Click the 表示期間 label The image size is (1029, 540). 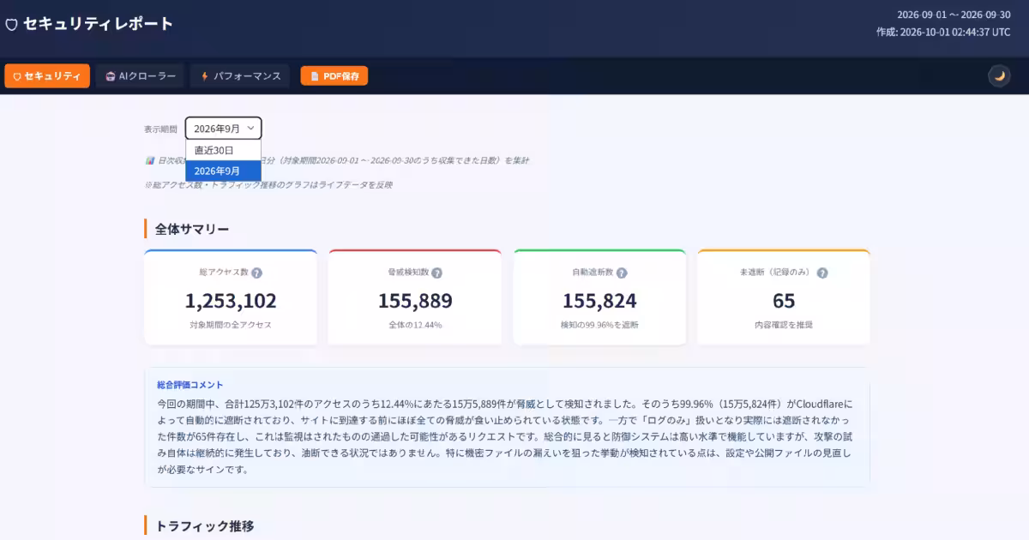(160, 129)
